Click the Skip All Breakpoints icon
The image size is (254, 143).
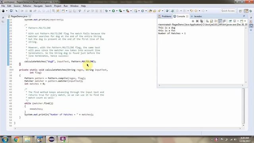click(x=16, y=11)
